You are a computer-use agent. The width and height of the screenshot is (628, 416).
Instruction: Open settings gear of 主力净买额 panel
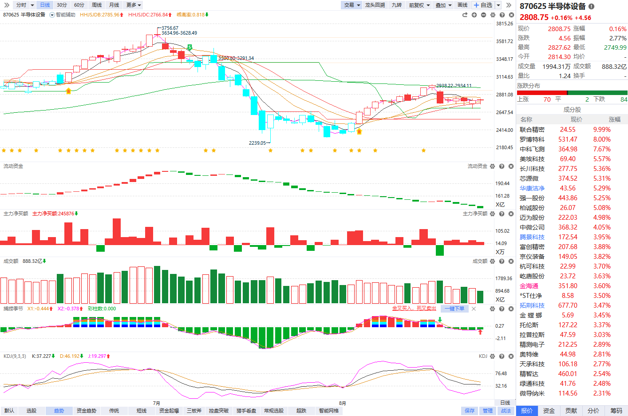coord(492,214)
